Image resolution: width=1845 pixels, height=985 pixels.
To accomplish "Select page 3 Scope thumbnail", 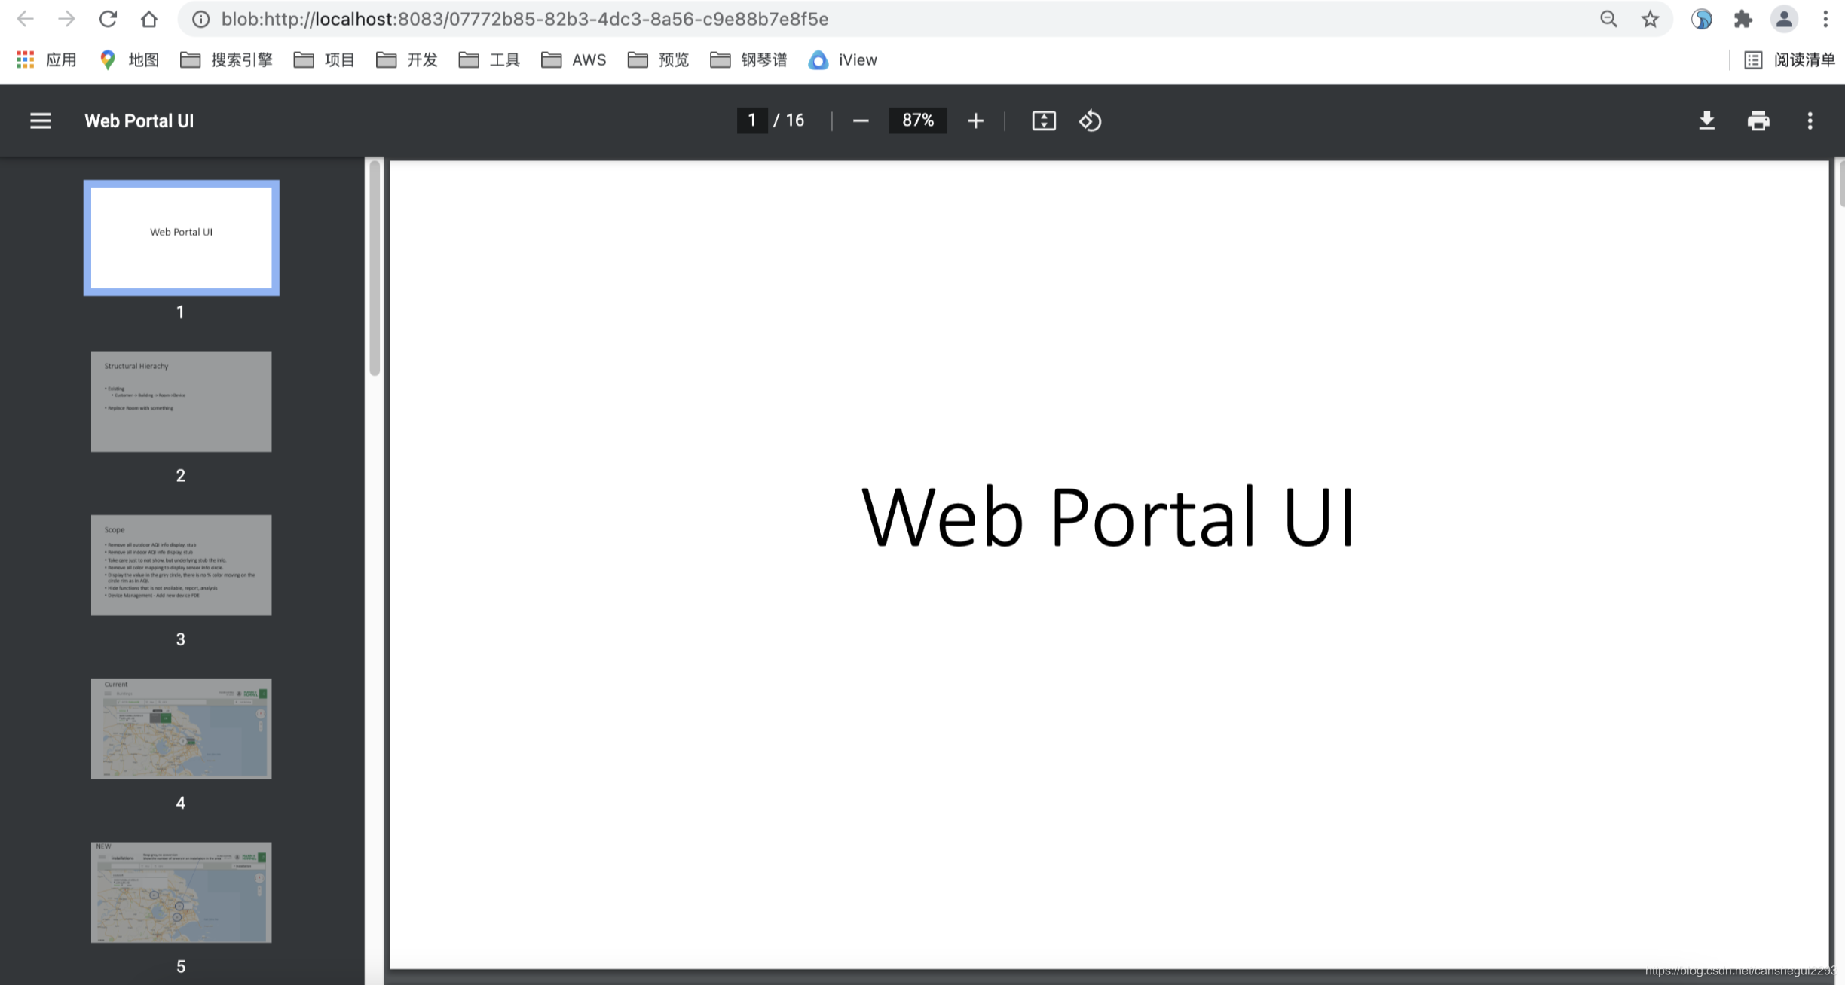I will (181, 565).
